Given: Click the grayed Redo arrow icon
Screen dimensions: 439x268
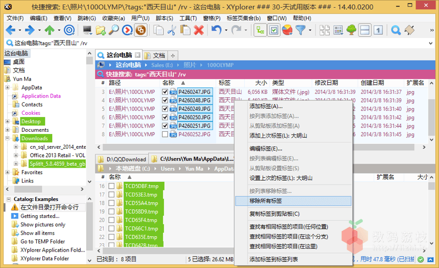Looking at the screenshot, I should (237, 30).
